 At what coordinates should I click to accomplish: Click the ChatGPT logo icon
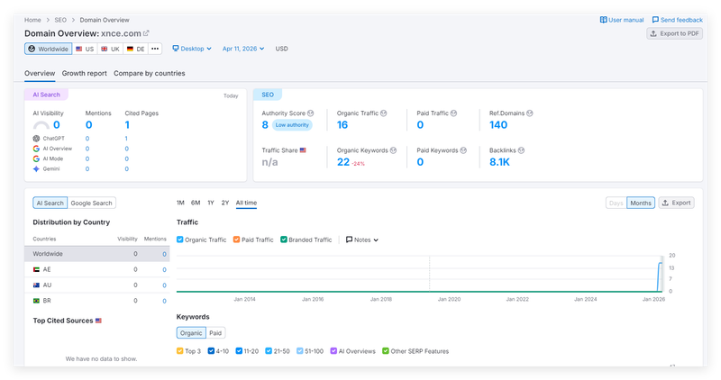tap(36, 139)
